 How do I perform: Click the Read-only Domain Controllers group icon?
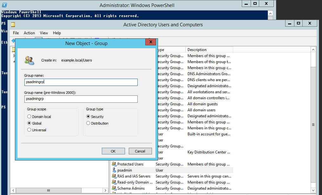114,182
